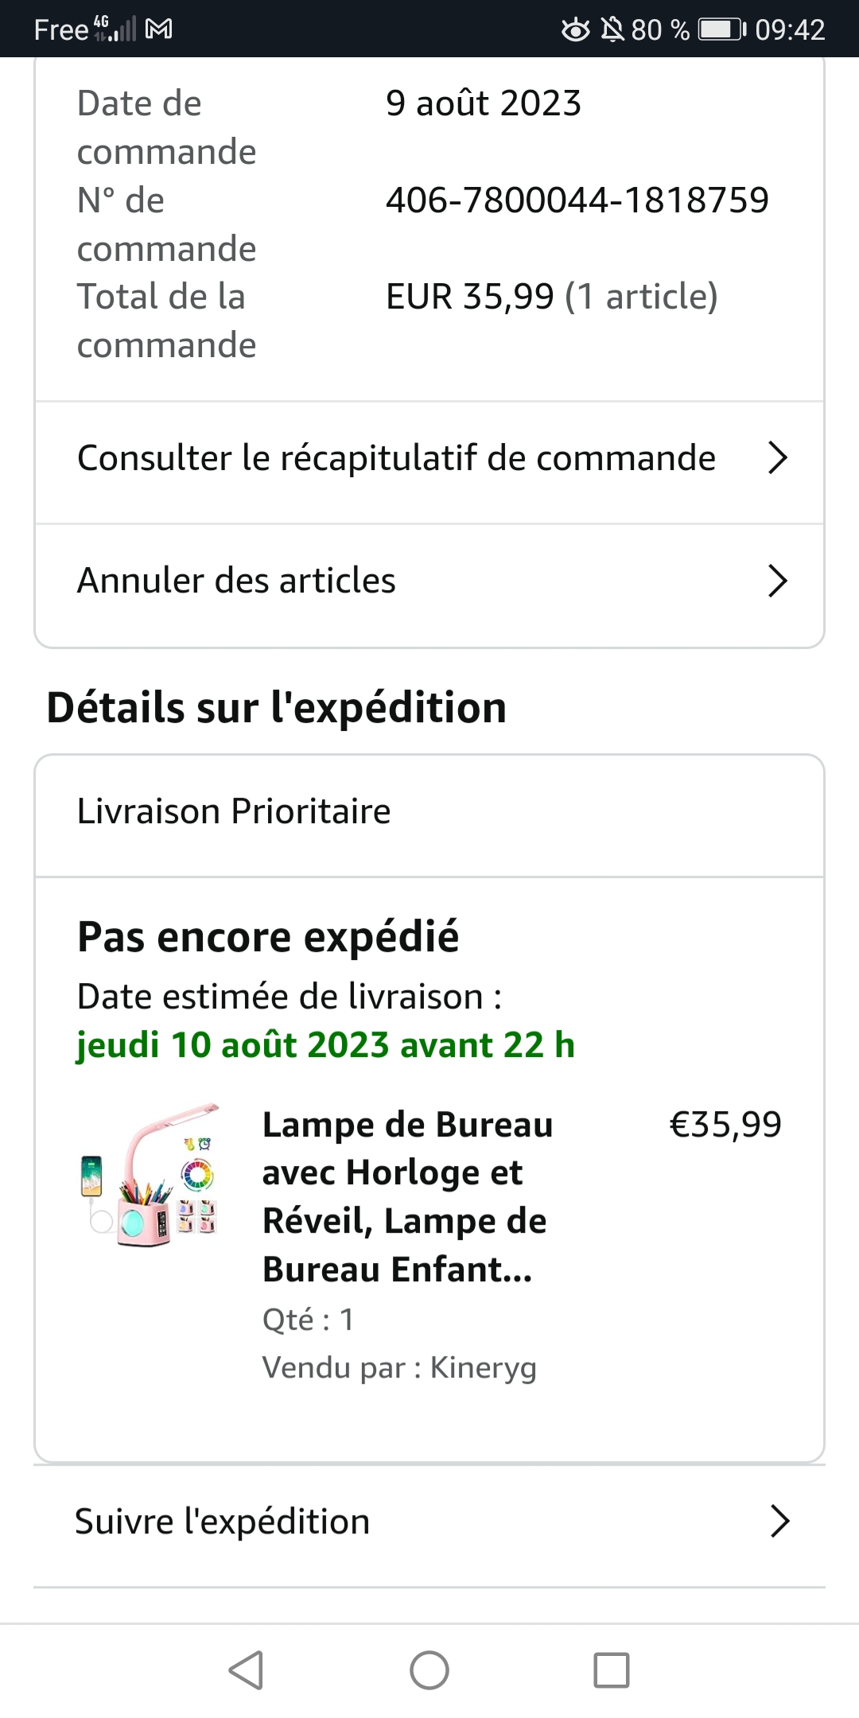Tap the eye comfort icon in status bar

click(x=576, y=29)
